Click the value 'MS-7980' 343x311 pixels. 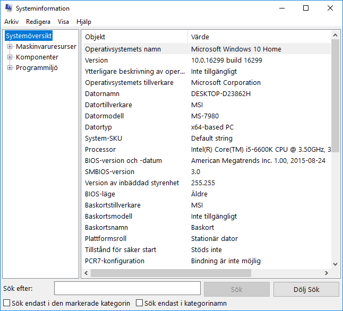tap(205, 116)
